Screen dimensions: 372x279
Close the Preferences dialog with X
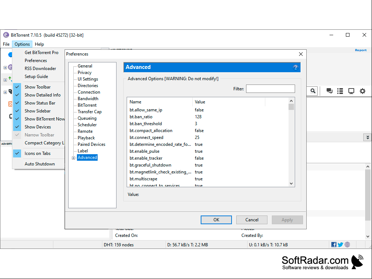click(x=301, y=54)
